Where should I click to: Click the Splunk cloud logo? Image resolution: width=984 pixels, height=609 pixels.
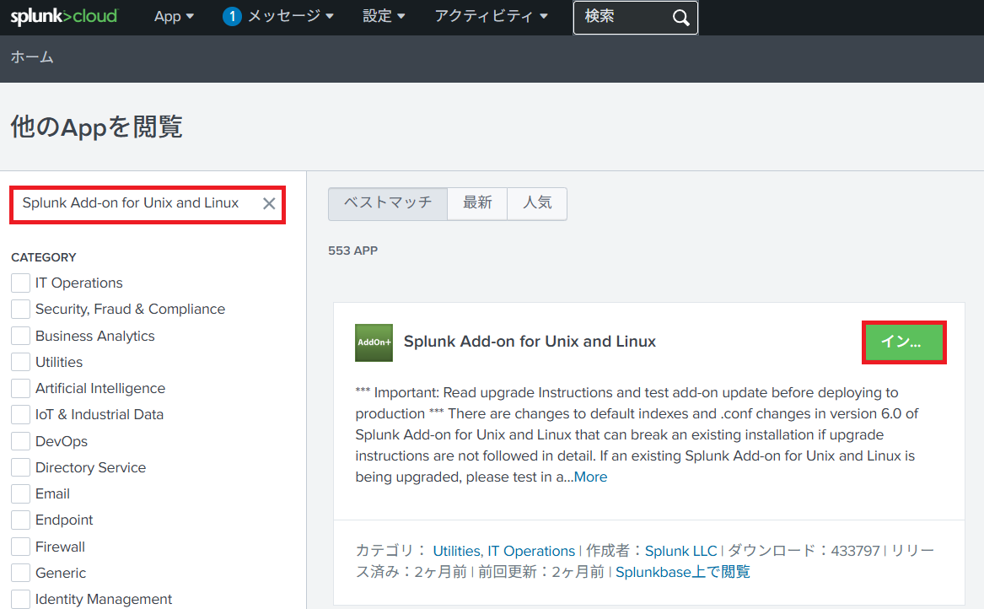(x=64, y=16)
